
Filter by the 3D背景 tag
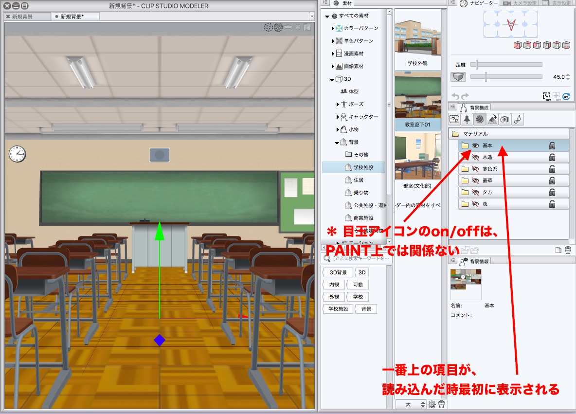(x=338, y=272)
